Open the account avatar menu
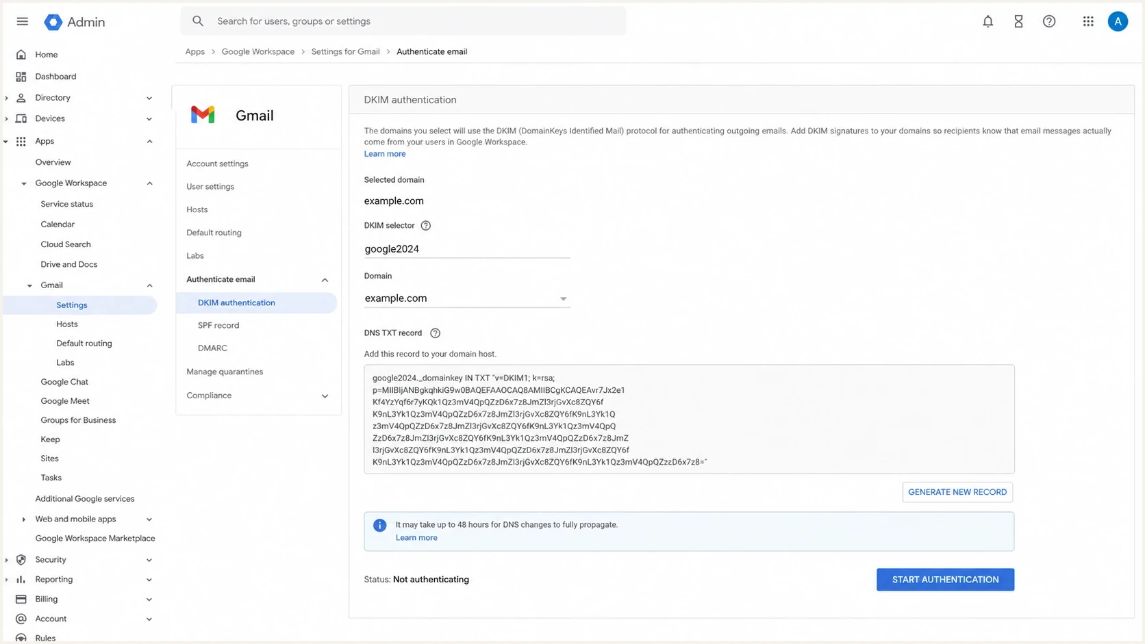Image resolution: width=1145 pixels, height=644 pixels. 1118,21
